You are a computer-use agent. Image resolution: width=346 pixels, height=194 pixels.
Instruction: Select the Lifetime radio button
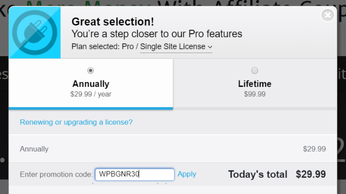click(x=255, y=70)
